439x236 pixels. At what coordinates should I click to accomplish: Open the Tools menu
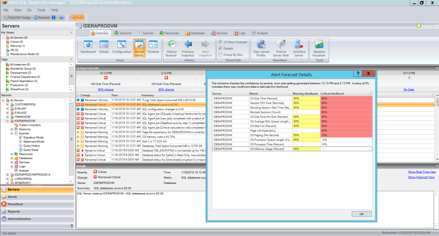point(41,10)
